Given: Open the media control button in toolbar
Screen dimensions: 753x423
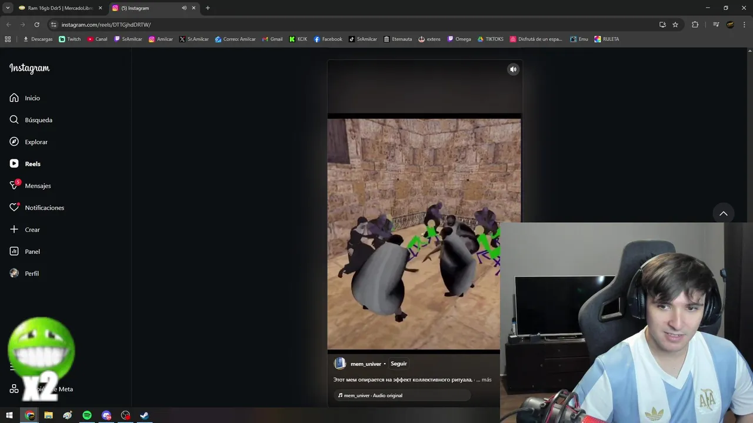Looking at the screenshot, I should [x=716, y=25].
